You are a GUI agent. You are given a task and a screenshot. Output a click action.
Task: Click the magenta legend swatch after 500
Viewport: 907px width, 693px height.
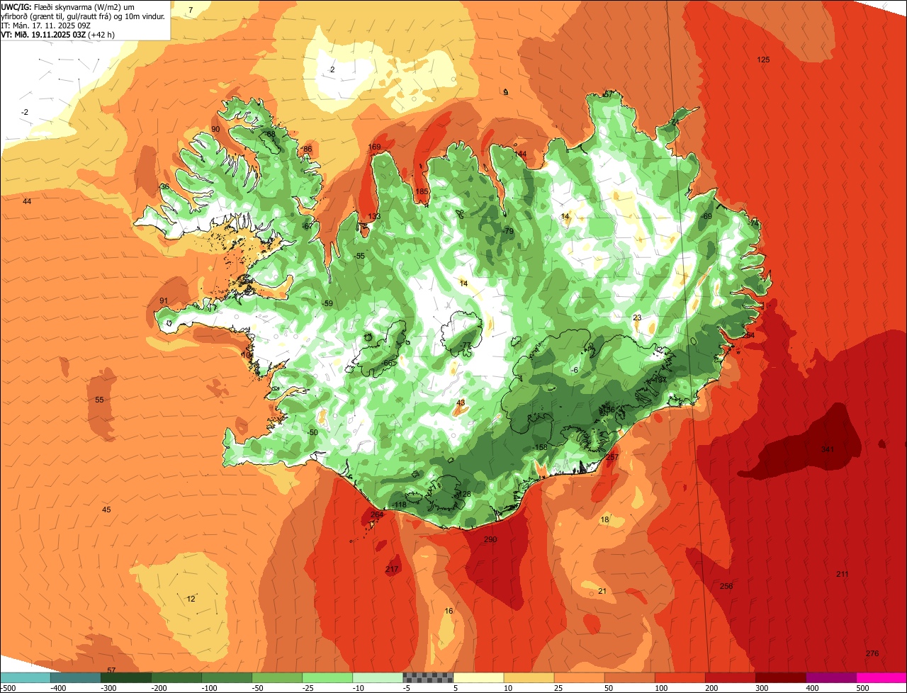click(881, 677)
